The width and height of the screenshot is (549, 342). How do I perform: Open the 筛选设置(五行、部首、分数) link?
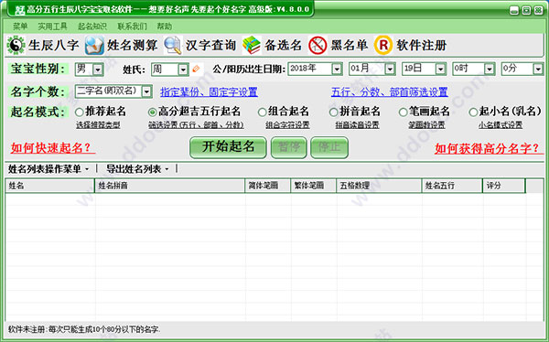[x=196, y=125]
